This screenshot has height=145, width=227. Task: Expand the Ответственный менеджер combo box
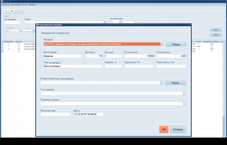[x=161, y=83]
